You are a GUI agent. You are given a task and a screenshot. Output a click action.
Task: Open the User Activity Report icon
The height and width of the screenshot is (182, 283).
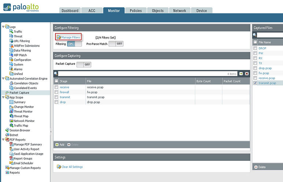click(11, 149)
